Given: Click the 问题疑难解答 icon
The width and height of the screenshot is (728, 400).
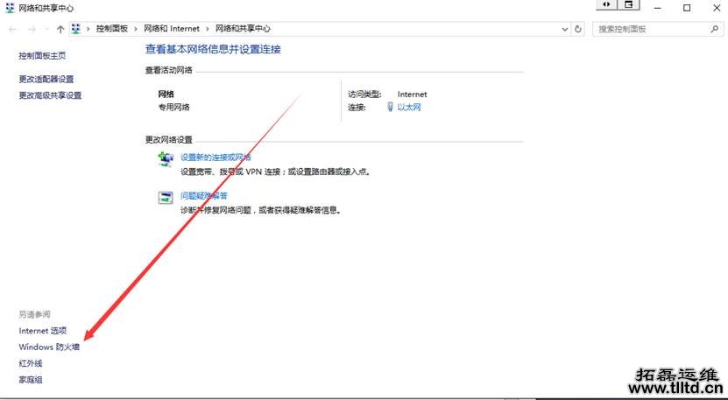Looking at the screenshot, I should 166,198.
